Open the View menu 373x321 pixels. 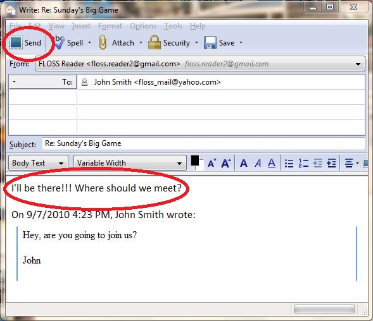56,26
